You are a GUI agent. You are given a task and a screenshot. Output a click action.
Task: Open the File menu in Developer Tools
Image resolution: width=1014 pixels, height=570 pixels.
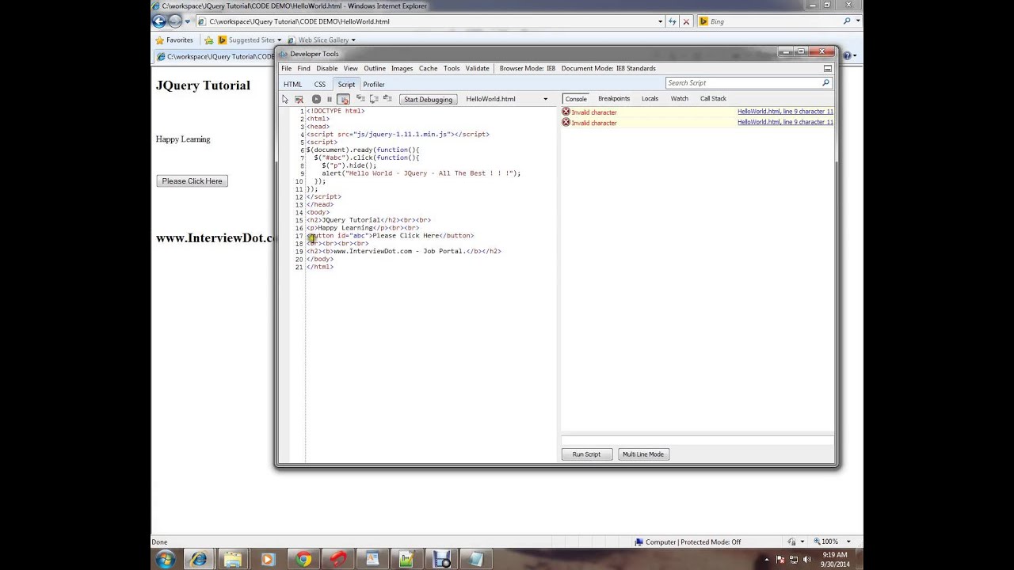tap(286, 68)
